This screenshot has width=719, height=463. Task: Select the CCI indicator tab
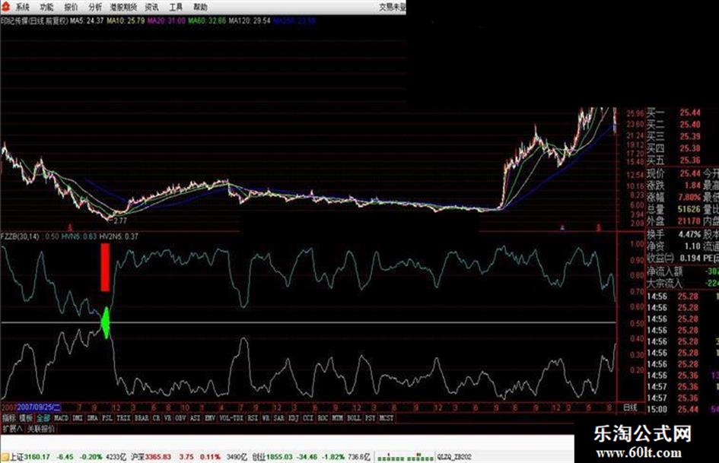tap(308, 418)
